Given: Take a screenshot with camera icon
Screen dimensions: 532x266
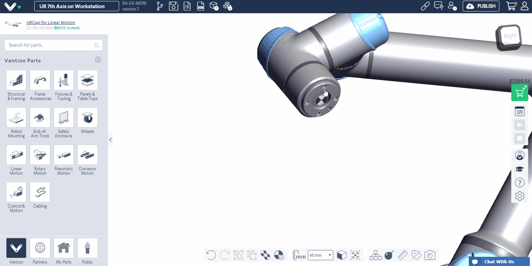Looking at the screenshot, I should 430,255.
